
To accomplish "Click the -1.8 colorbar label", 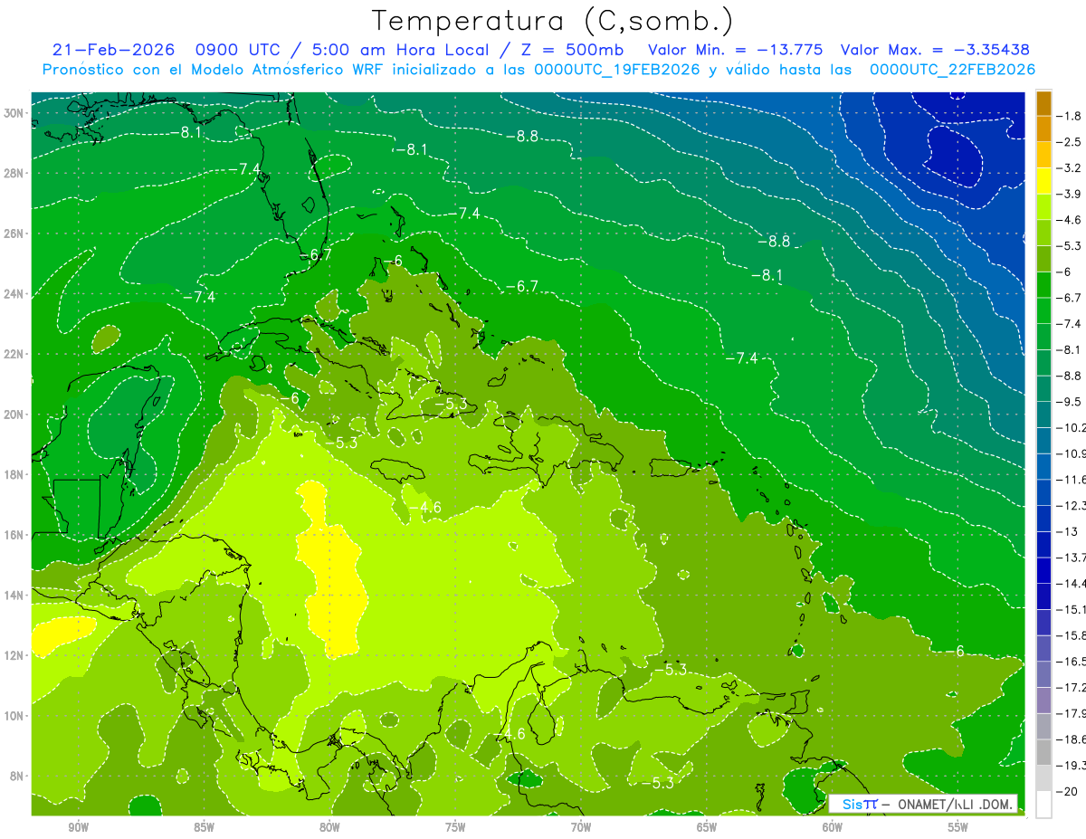I will (x=1069, y=116).
